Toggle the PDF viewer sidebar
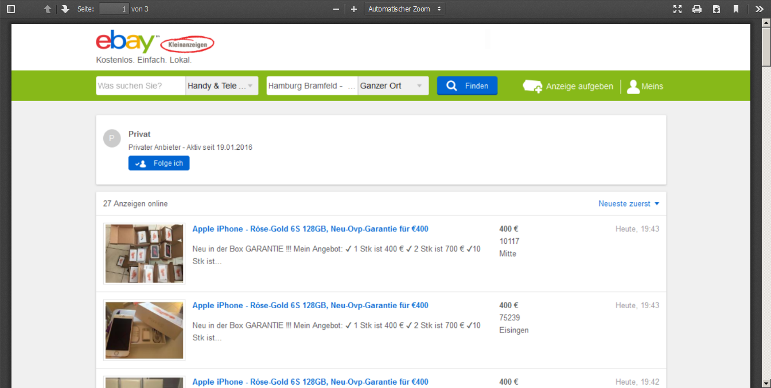The height and width of the screenshot is (388, 771). coord(11,9)
